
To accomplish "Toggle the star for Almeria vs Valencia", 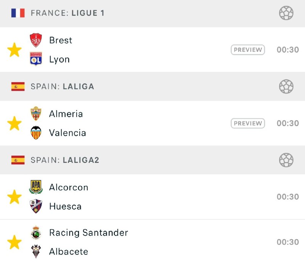I will click(x=14, y=123).
